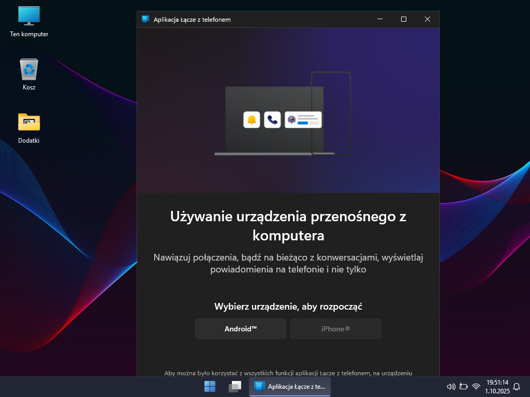Image resolution: width=530 pixels, height=397 pixels.
Task: Click the message conversation card in illustration
Action: 303,120
